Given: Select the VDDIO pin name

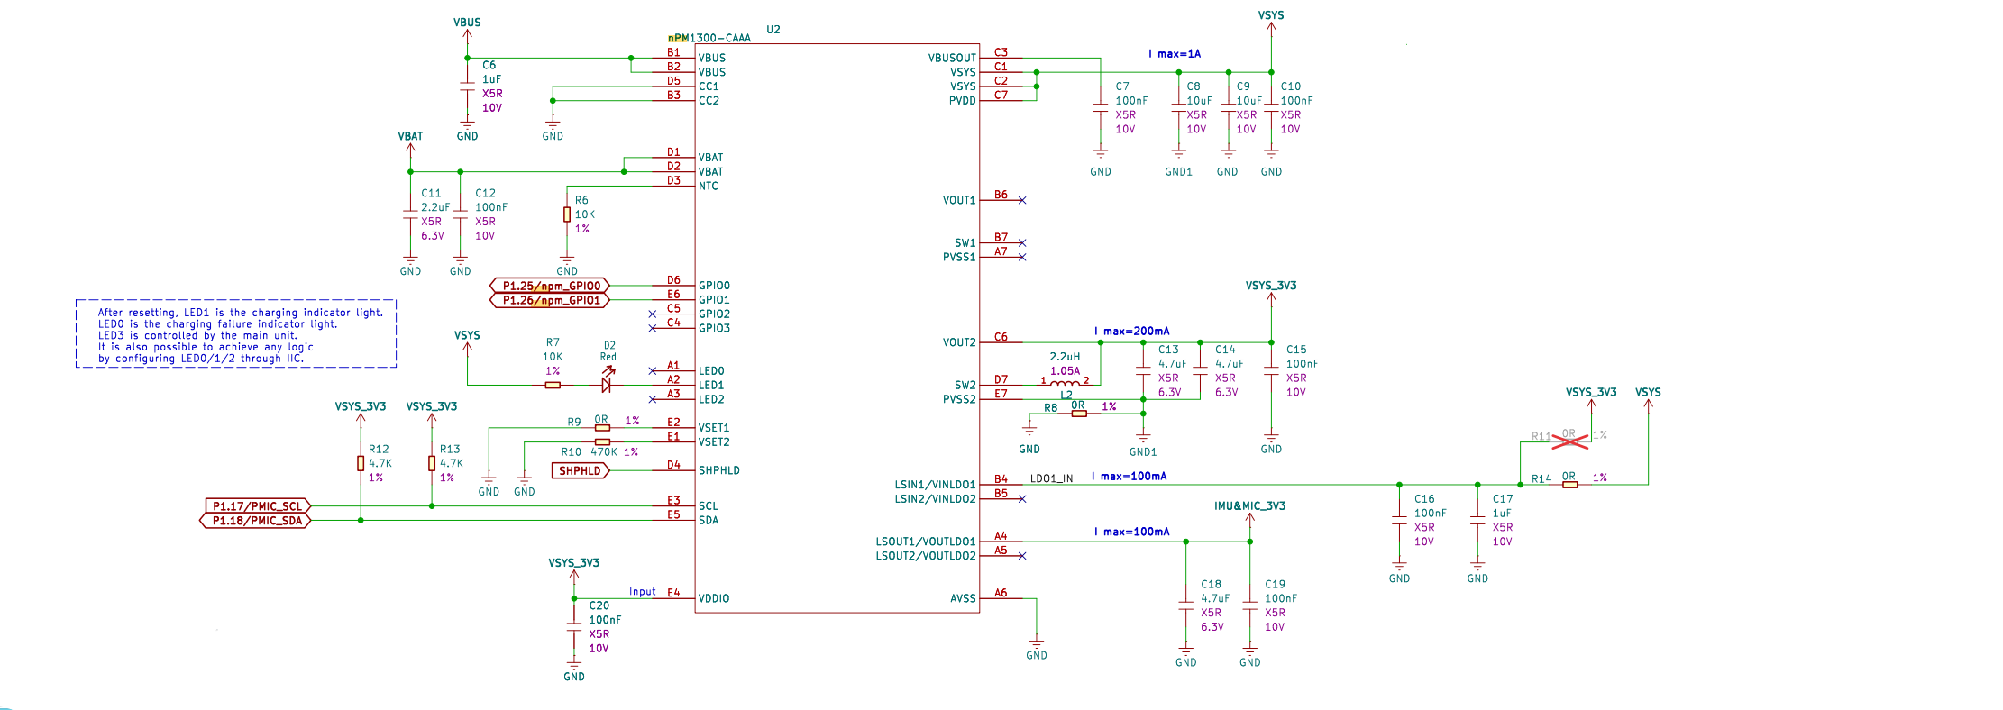Looking at the screenshot, I should coord(714,598).
